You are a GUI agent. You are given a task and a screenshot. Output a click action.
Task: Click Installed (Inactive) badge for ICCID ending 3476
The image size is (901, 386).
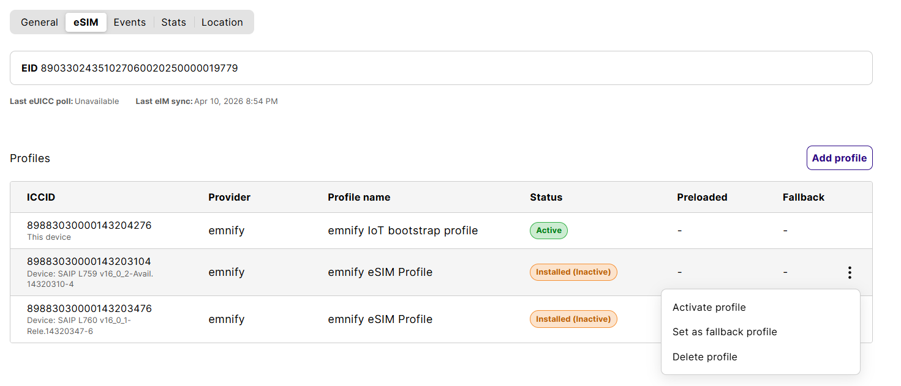point(573,319)
